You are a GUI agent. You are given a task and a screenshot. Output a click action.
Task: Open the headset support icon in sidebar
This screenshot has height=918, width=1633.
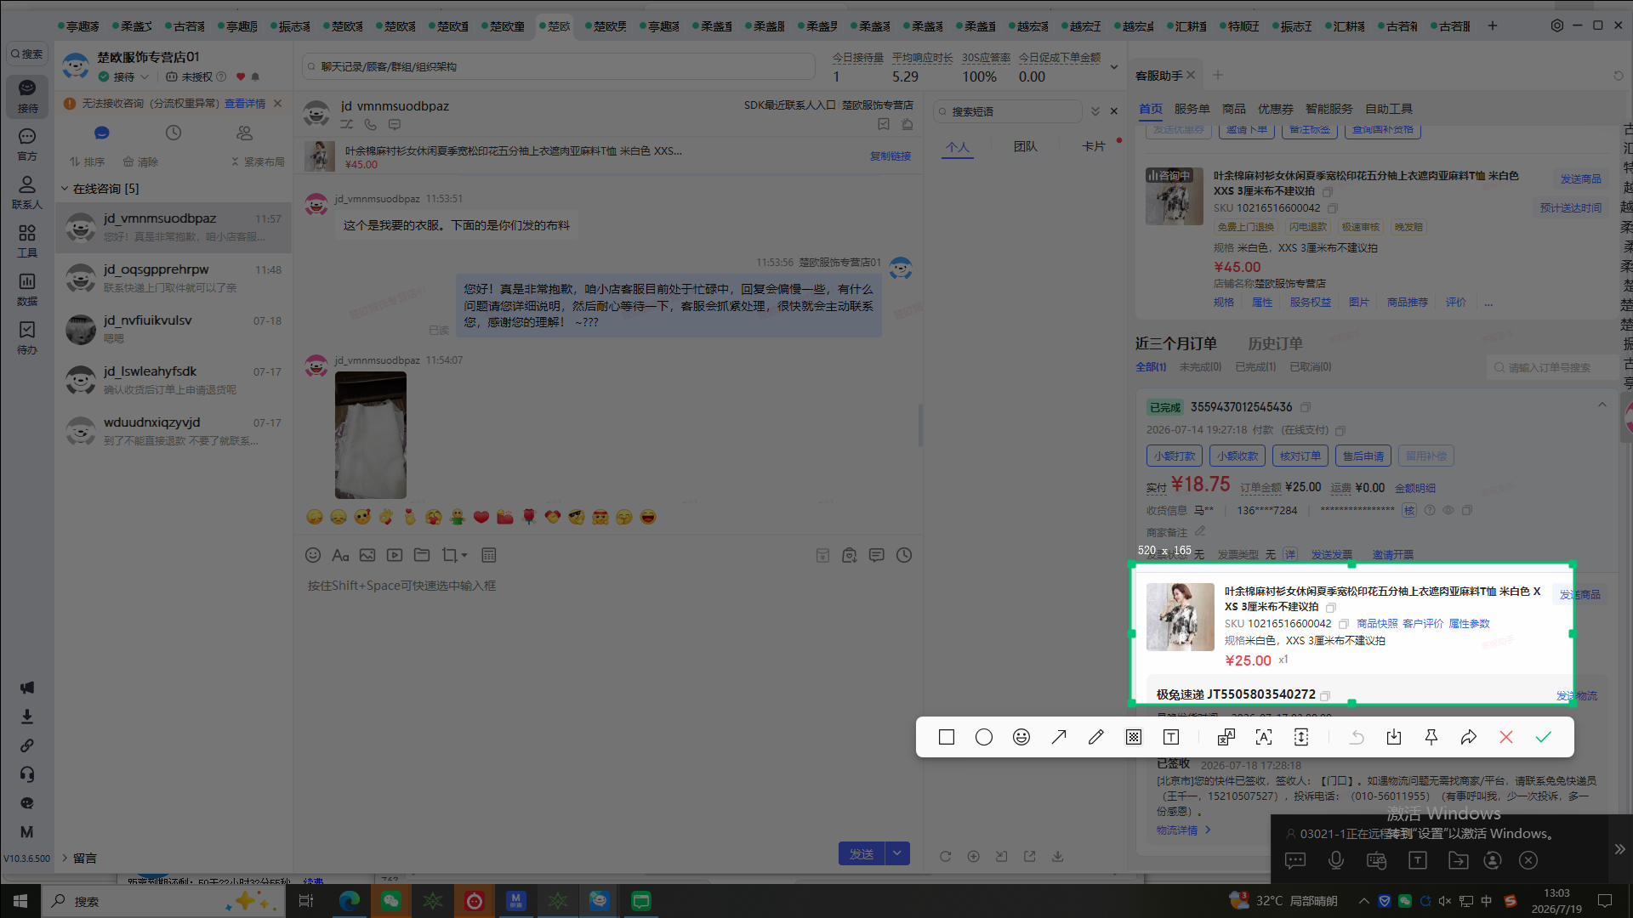(27, 774)
